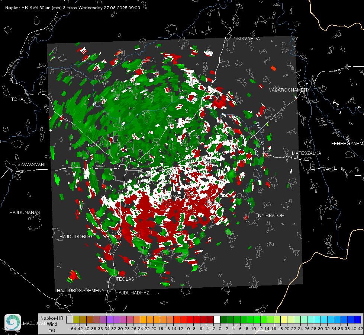Pick the deep blue swatch between 40 and 42
Screen dimensions: 364x335
pyautogui.click(x=358, y=319)
